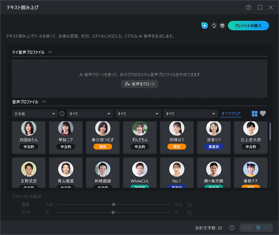Click the refresh credits icon
Image resolution: width=279 pixels, height=235 pixels.
[x=214, y=26]
